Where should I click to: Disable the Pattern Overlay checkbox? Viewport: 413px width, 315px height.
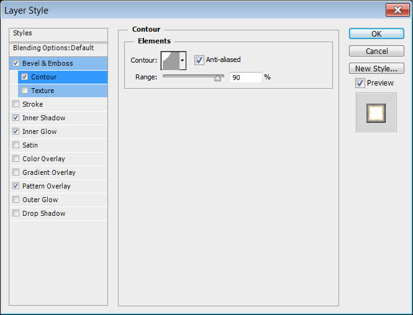(16, 186)
